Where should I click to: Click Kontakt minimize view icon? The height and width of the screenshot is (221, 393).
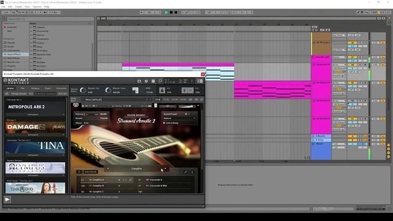click(x=160, y=81)
